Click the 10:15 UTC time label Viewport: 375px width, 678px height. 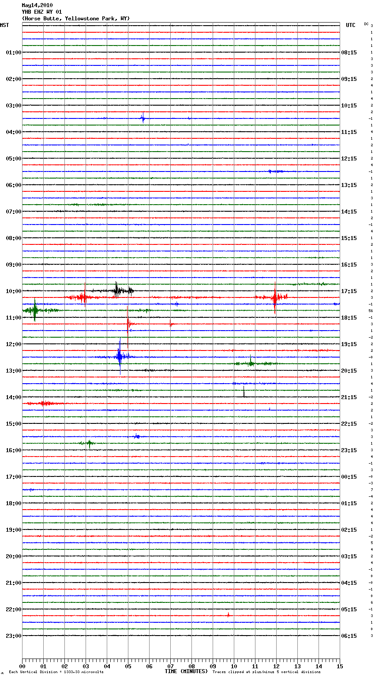click(349, 106)
